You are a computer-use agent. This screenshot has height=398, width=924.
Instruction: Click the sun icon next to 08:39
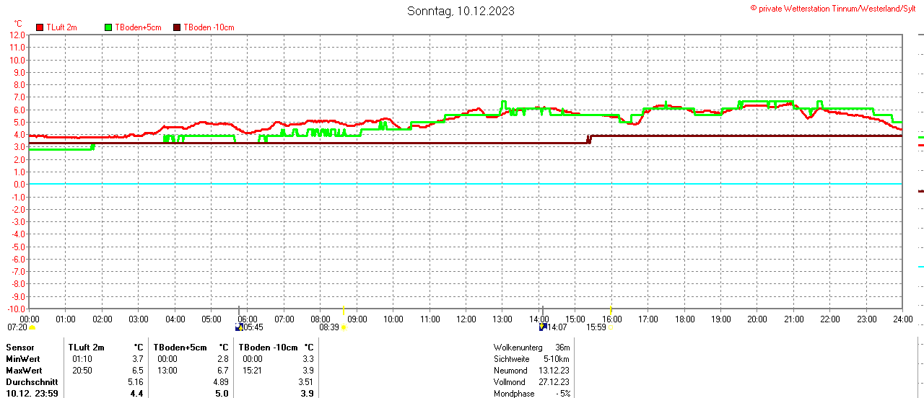tap(344, 327)
